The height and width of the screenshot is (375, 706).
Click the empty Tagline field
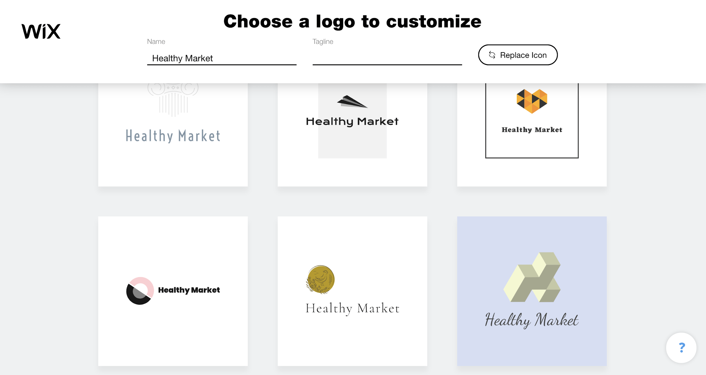coord(387,58)
